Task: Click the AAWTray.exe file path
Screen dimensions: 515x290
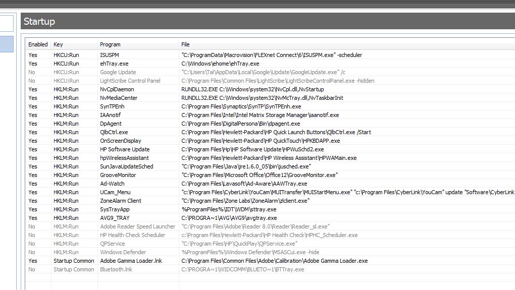Action: tap(244, 184)
